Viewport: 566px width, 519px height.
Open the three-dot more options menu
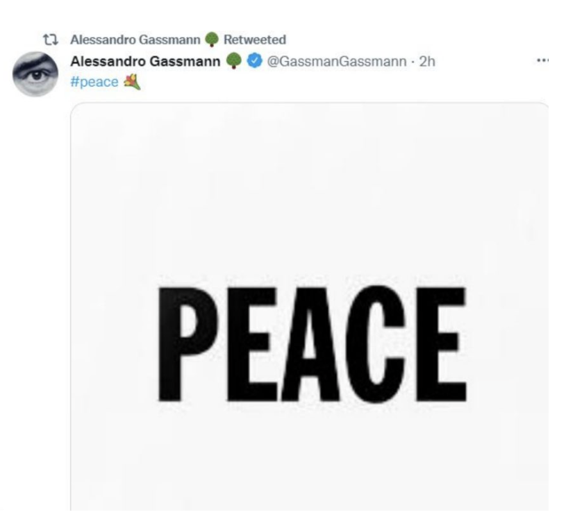pos(542,60)
